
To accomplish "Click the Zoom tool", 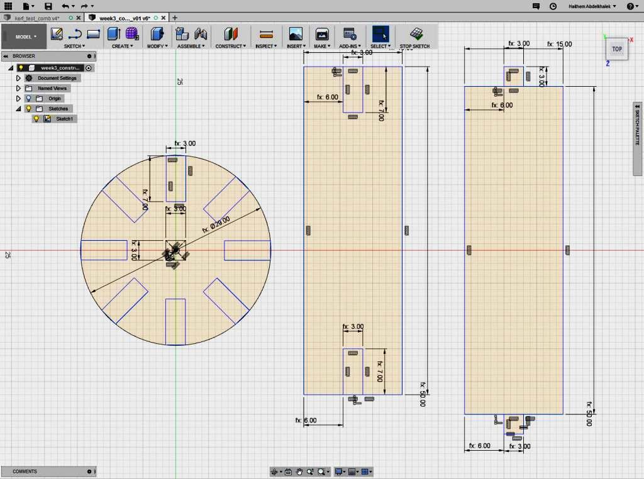I will [x=310, y=472].
